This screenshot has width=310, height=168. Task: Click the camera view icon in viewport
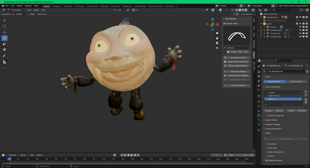point(217,43)
